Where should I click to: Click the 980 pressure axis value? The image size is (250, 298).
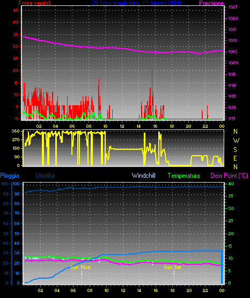point(232,107)
